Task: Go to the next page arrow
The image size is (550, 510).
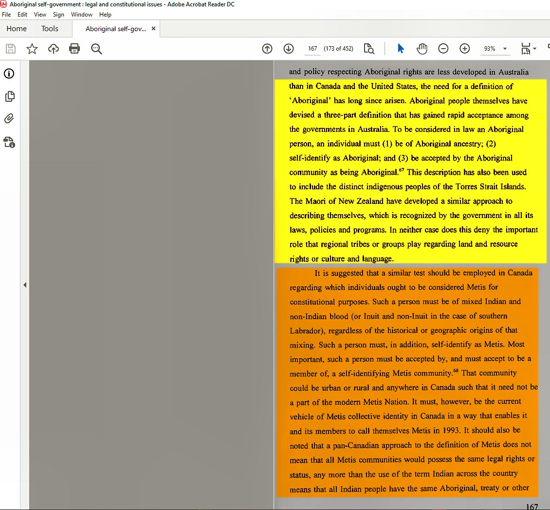Action: pos(289,48)
